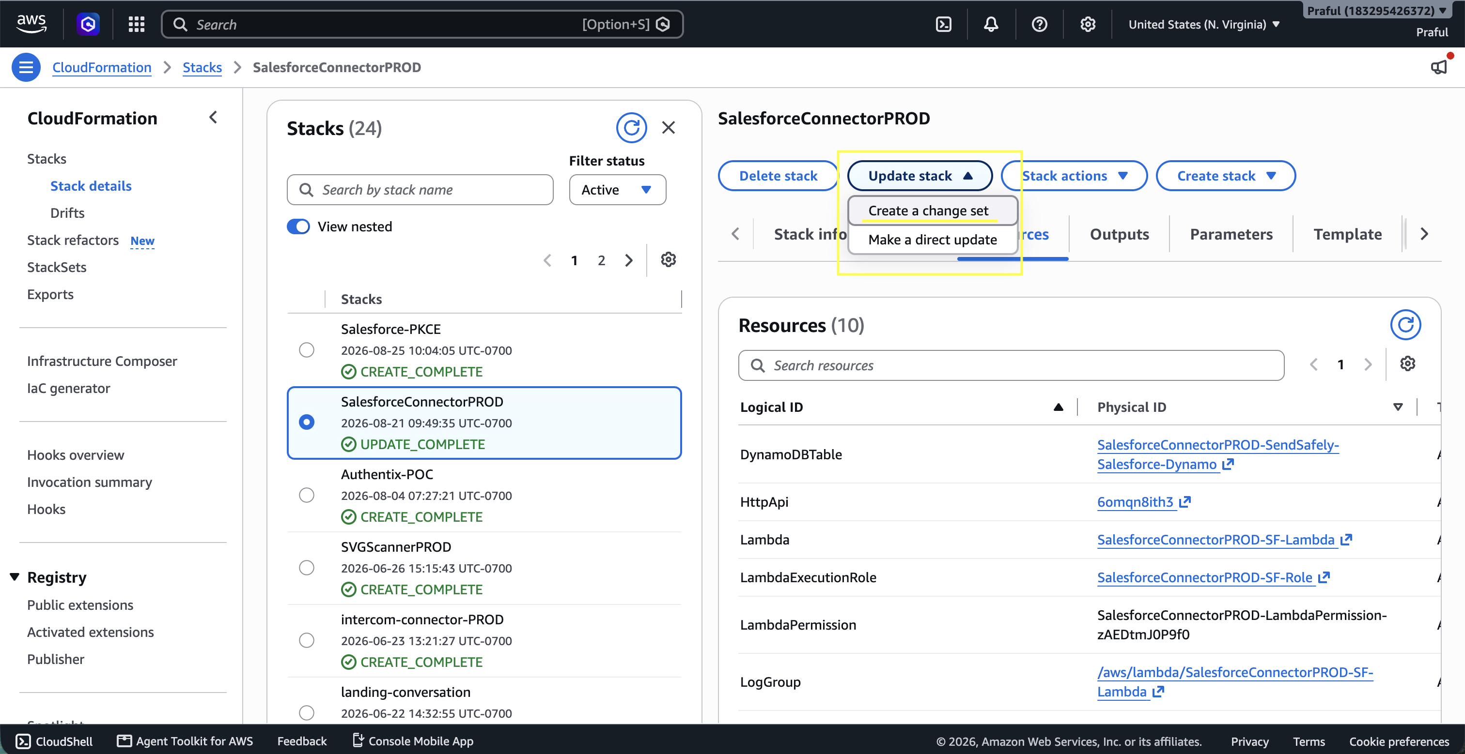Open SalesforceConnectorPROD-SF-Role resource link
1465x754 pixels.
(x=1213, y=577)
